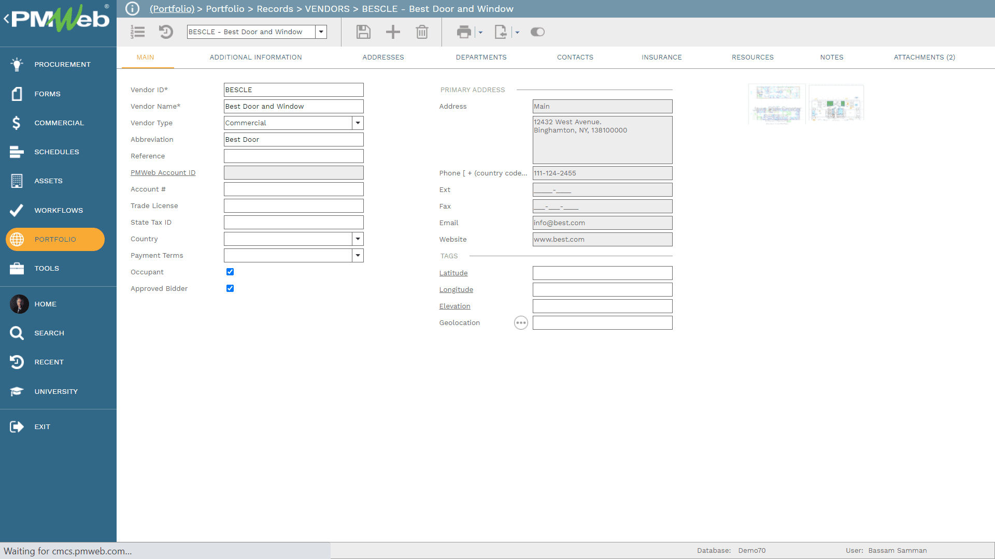Click the history icon in toolbar
Screen dimensions: 995x559
pyautogui.click(x=166, y=32)
